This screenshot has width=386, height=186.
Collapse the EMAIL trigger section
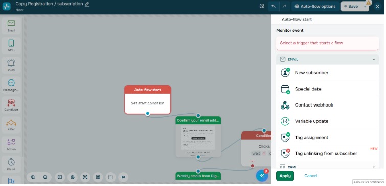click(x=327, y=59)
